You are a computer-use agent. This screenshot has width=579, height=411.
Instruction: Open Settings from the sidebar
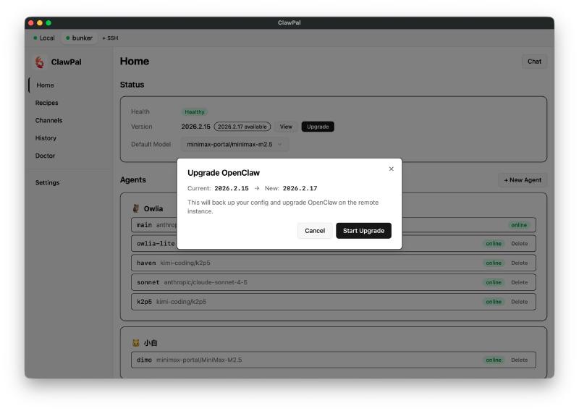click(48, 182)
